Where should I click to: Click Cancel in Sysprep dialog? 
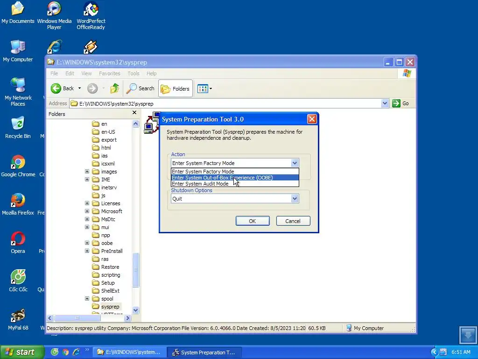pyautogui.click(x=293, y=221)
